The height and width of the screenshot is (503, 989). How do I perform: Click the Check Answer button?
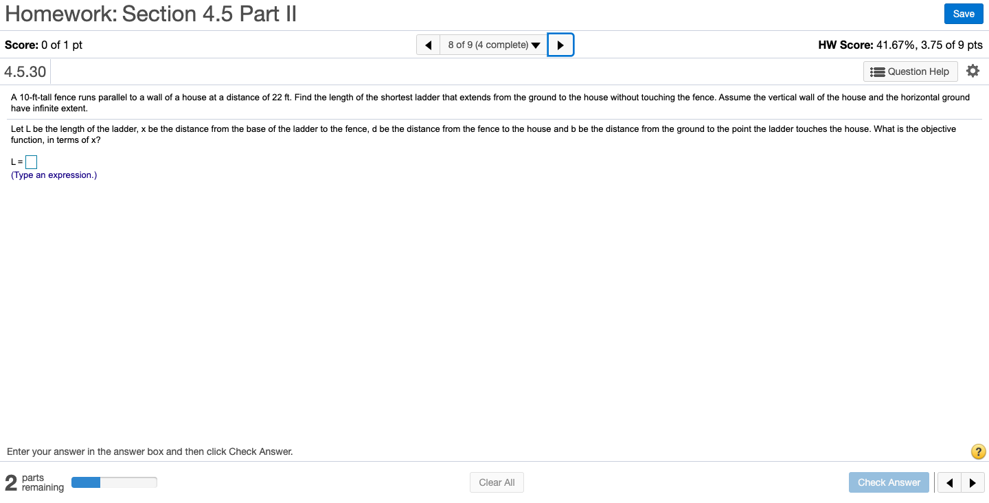[x=889, y=482]
